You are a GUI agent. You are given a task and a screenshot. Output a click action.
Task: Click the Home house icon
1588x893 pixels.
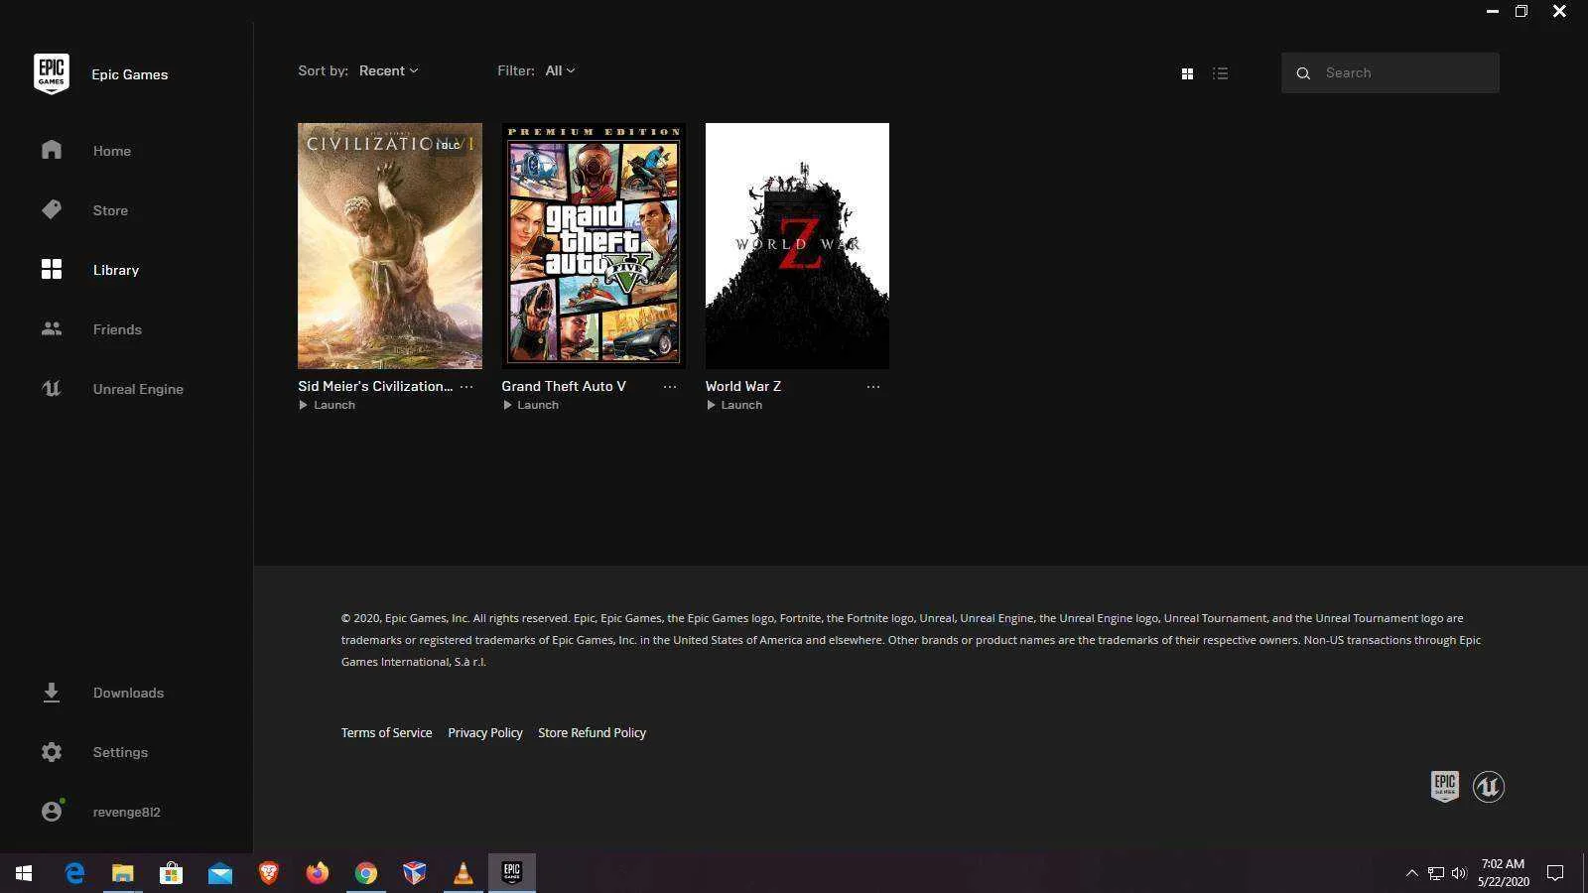[x=52, y=150]
